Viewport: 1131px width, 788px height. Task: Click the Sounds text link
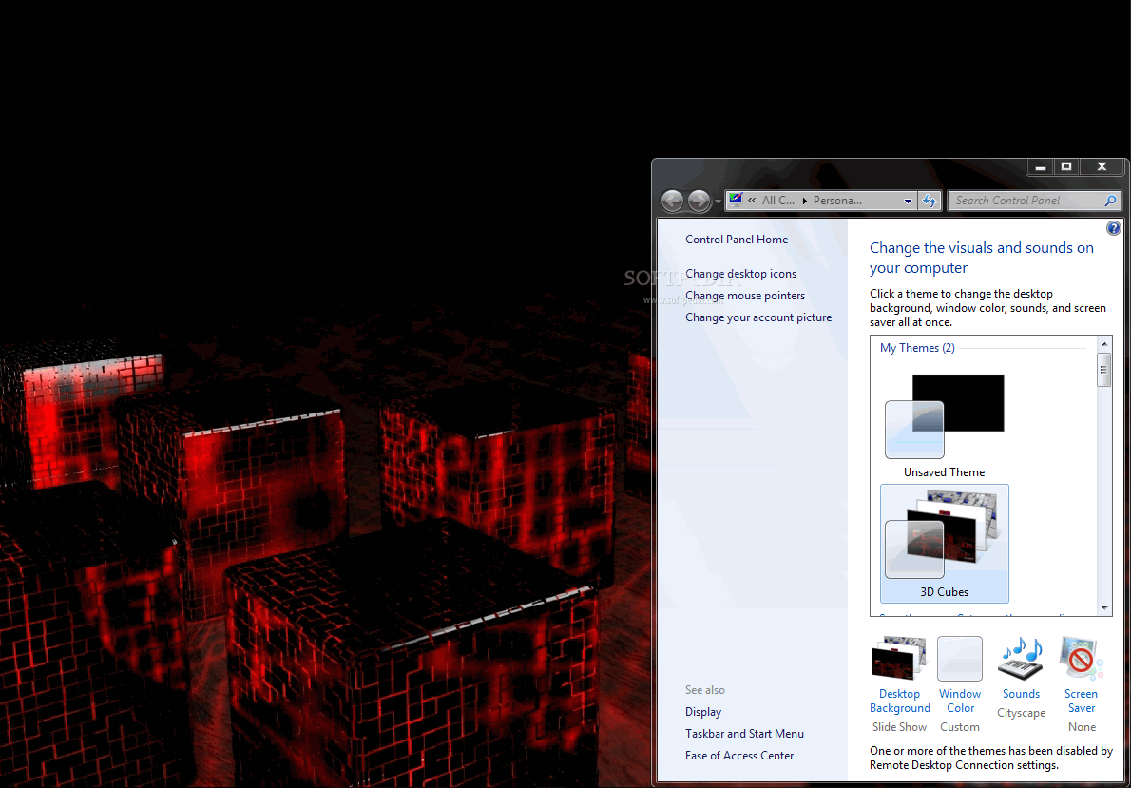point(1022,694)
